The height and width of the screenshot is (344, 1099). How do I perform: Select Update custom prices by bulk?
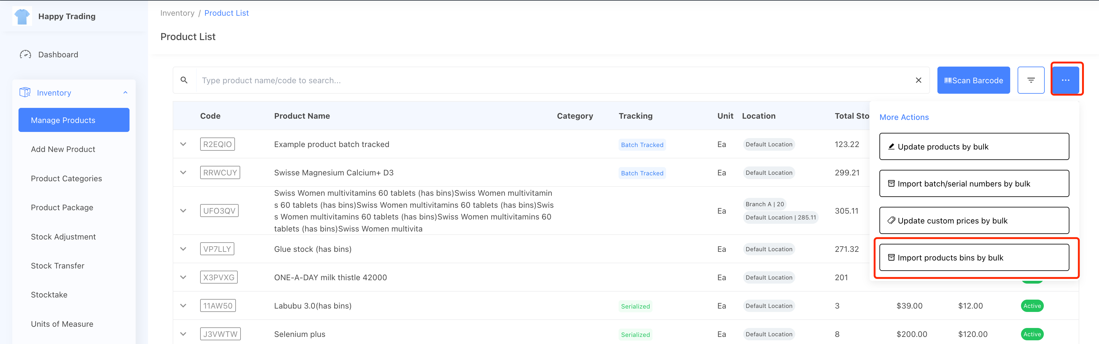[973, 220]
